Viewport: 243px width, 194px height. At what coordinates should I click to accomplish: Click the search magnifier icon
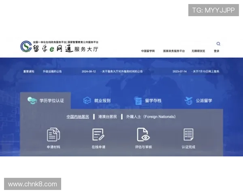point(218,44)
